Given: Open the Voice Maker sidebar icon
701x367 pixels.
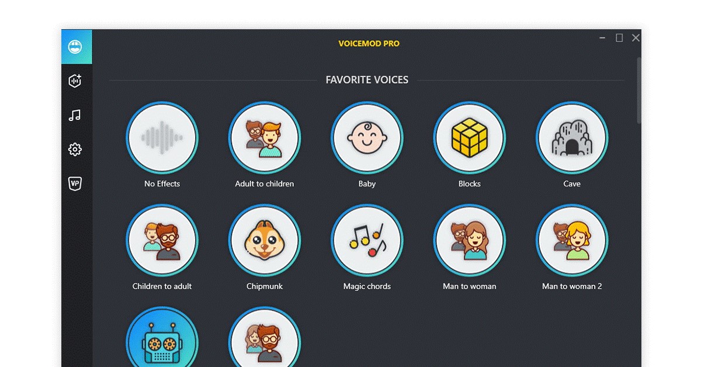Looking at the screenshot, I should pos(75,81).
